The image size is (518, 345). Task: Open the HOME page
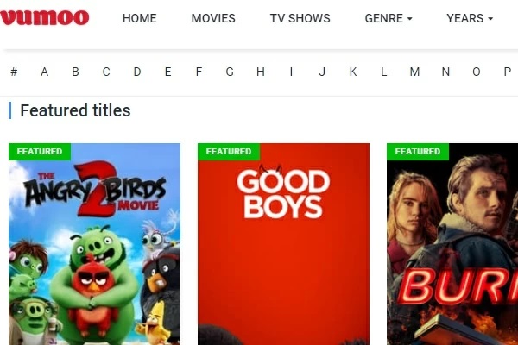click(x=139, y=18)
